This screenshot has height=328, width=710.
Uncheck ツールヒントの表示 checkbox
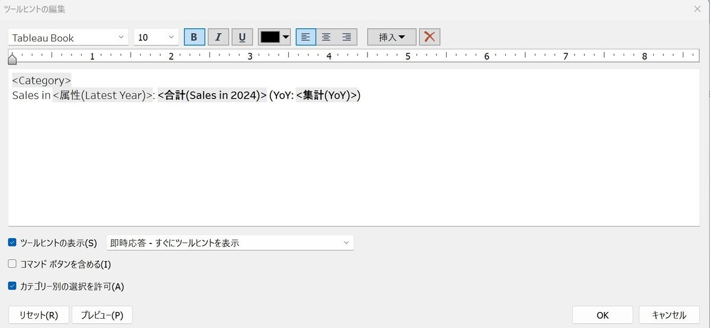click(x=12, y=242)
